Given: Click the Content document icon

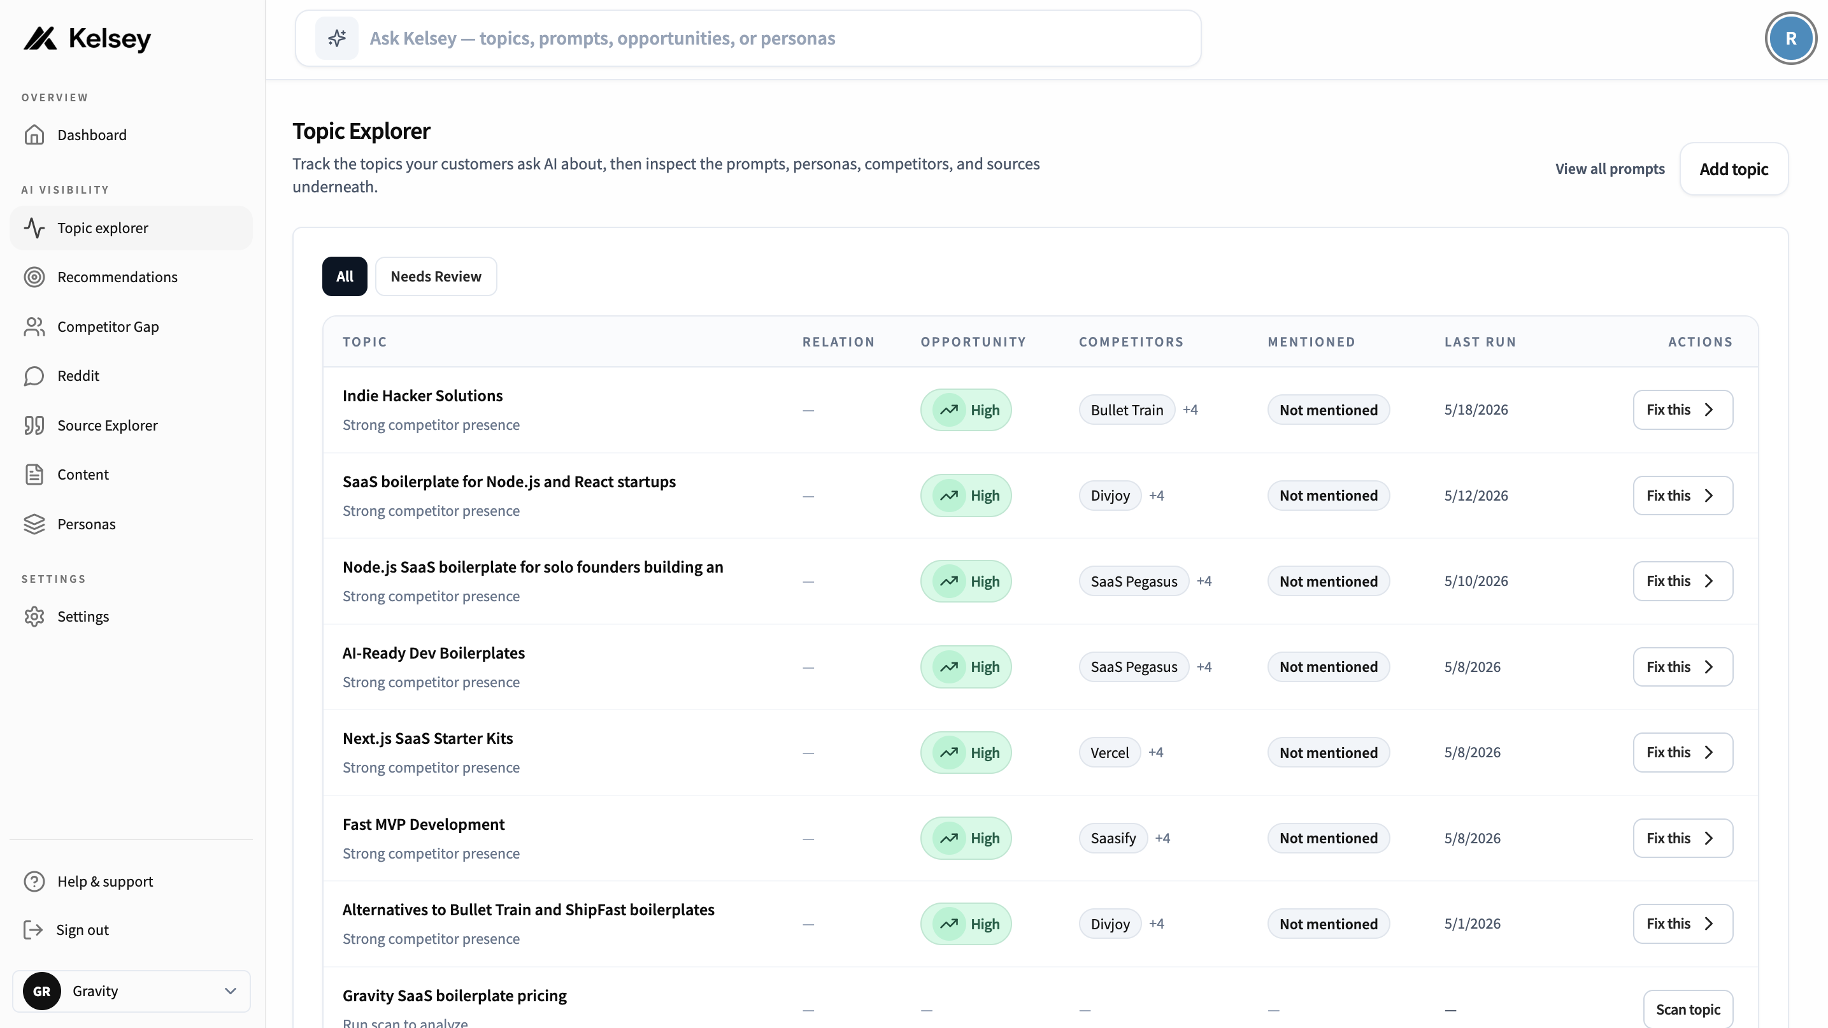Looking at the screenshot, I should 34,474.
